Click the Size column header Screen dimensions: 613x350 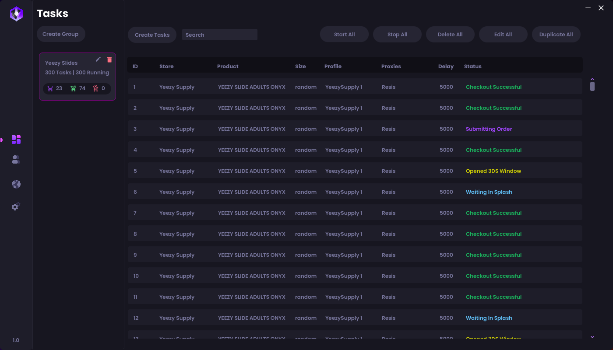[300, 66]
